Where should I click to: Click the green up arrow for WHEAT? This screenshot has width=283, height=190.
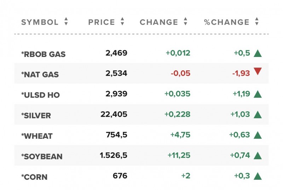(258, 135)
